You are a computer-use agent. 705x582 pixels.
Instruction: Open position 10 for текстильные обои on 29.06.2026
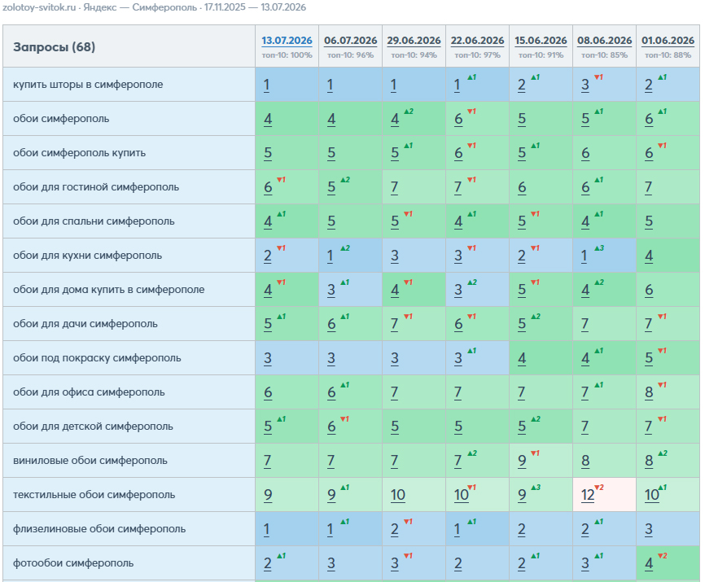[398, 495]
